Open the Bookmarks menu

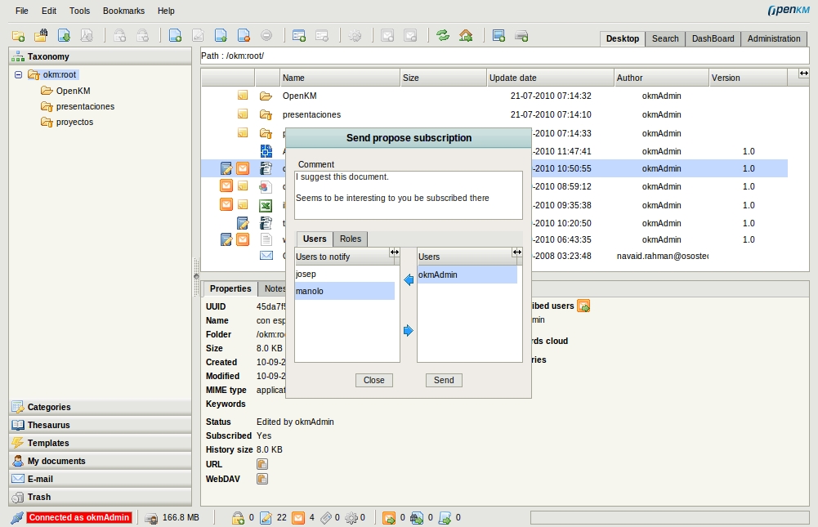point(123,11)
